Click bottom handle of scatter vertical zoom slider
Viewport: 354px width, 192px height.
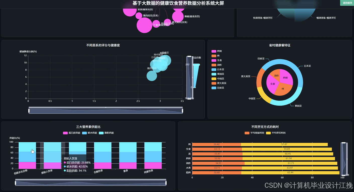[x=189, y=99]
